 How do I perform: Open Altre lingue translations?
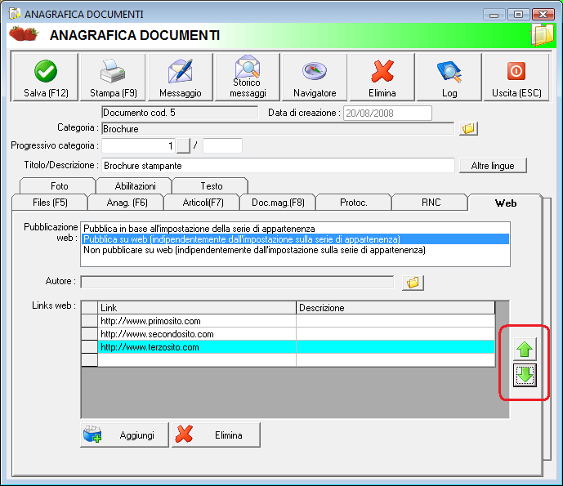point(493,166)
